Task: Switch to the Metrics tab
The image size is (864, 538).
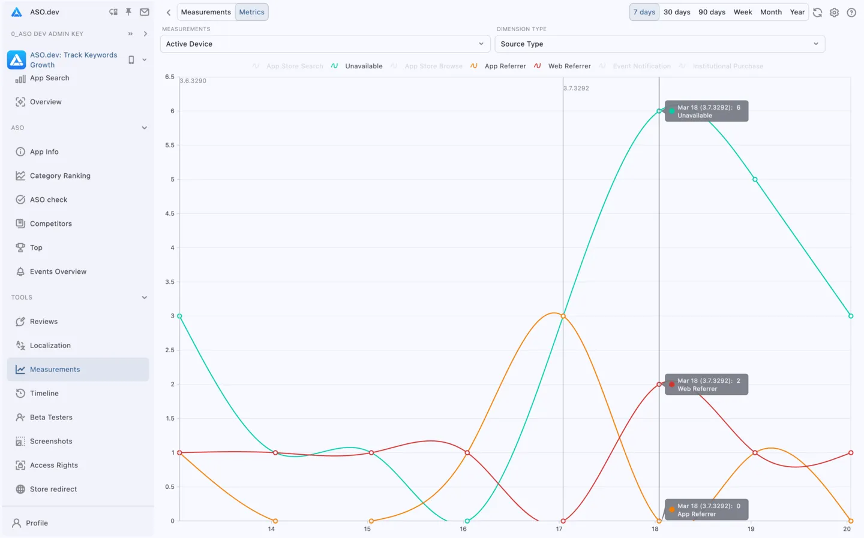Action: (x=251, y=11)
